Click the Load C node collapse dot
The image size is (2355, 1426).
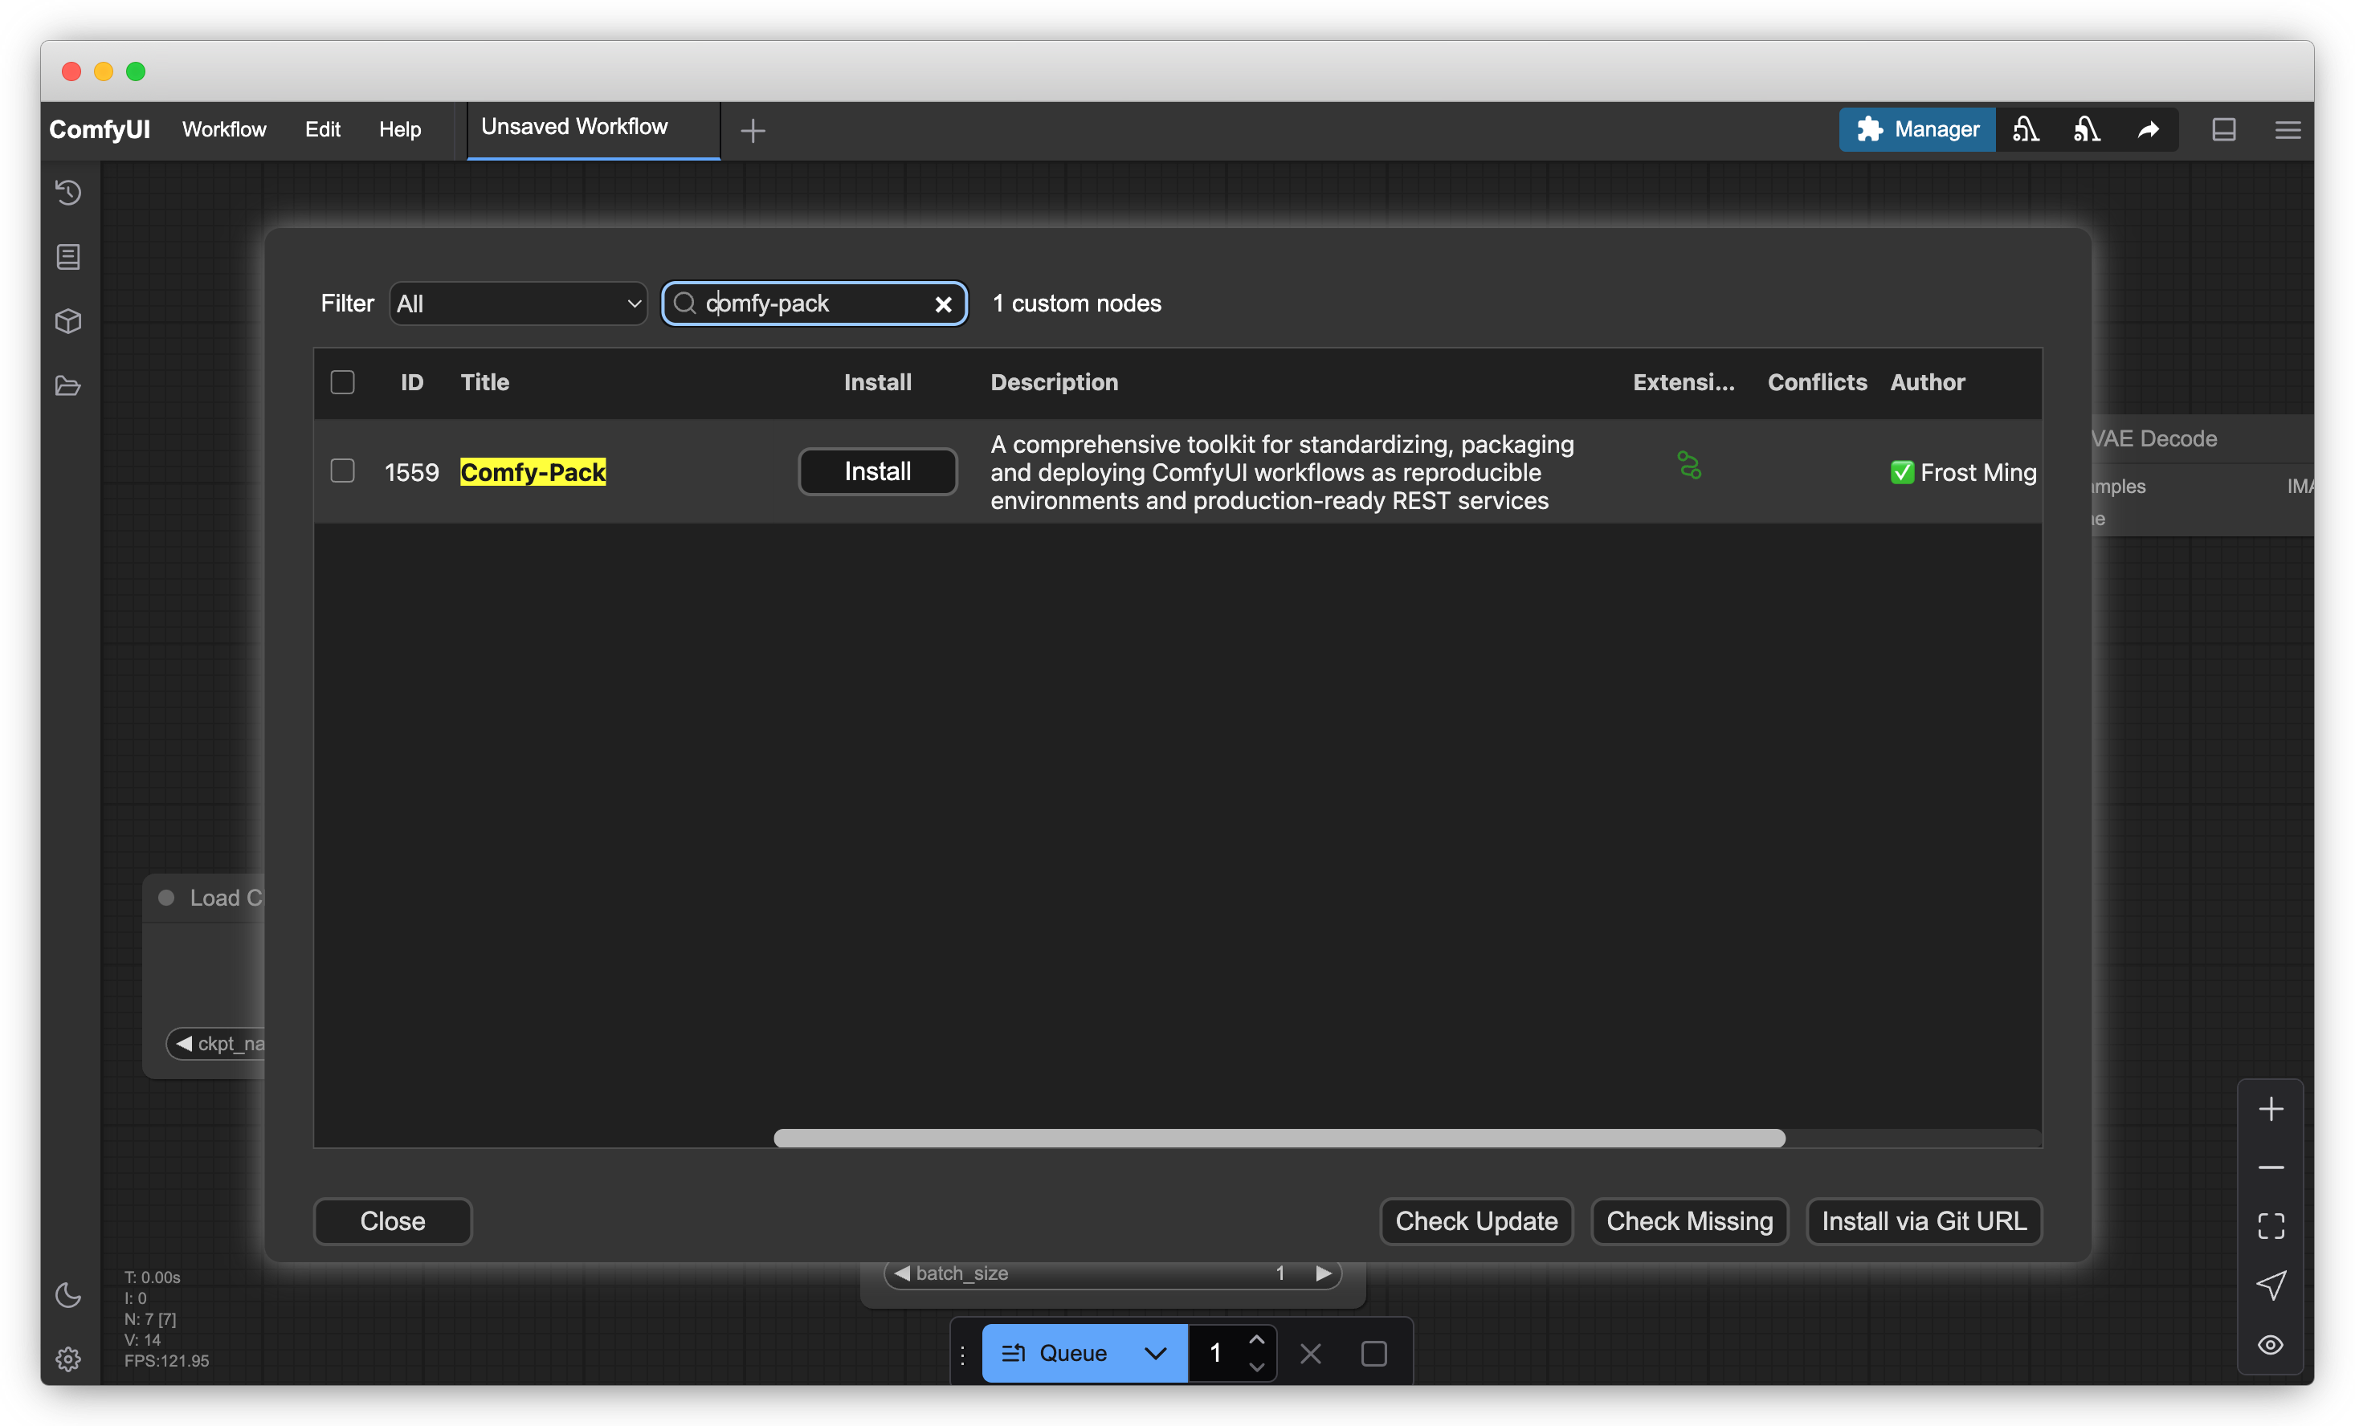point(166,898)
